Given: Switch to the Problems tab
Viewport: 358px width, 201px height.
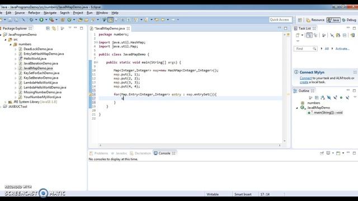Looking at the screenshot, I should point(99,153).
